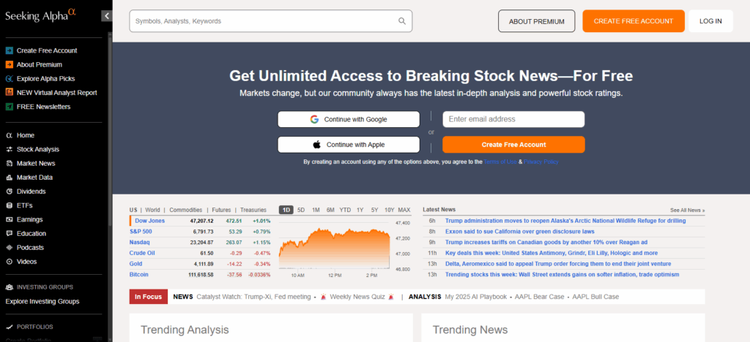Open the Gold quote link
Image resolution: width=750 pixels, height=342 pixels.
(135, 264)
